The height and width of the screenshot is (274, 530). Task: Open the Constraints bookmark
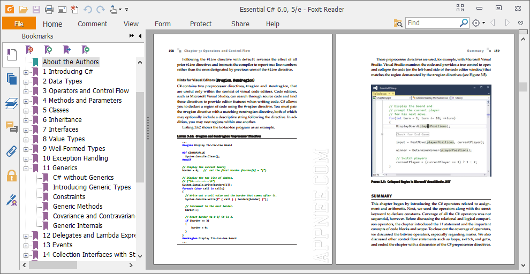pyautogui.click(x=69, y=196)
